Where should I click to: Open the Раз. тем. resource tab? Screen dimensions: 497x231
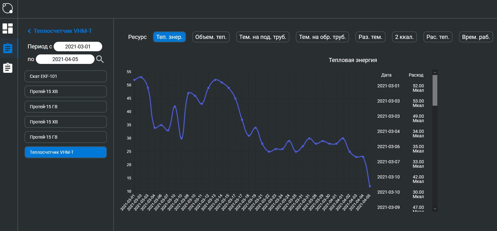click(370, 37)
